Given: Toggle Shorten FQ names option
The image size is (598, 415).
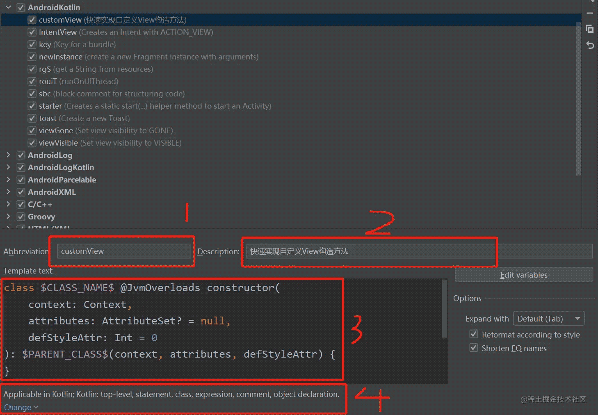Looking at the screenshot, I should (x=474, y=348).
